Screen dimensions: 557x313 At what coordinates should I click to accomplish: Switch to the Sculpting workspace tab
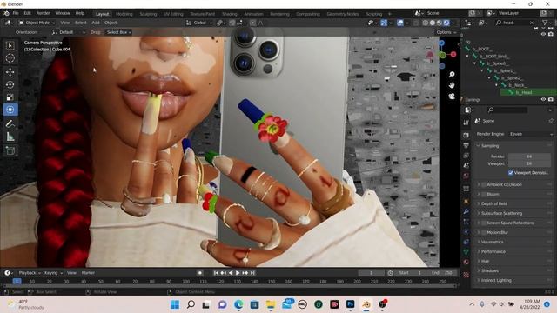pyautogui.click(x=148, y=14)
